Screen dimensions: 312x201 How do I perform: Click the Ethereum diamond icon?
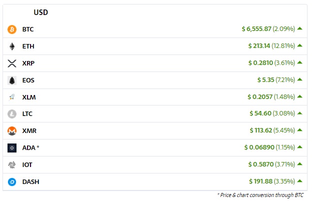tap(12, 46)
